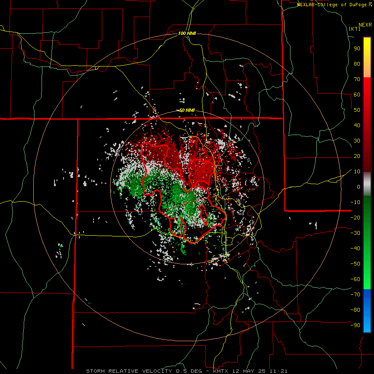Image resolution: width=374 pixels, height=374 pixels.
Task: Click the -30 value on velocity scale
Action: click(355, 233)
